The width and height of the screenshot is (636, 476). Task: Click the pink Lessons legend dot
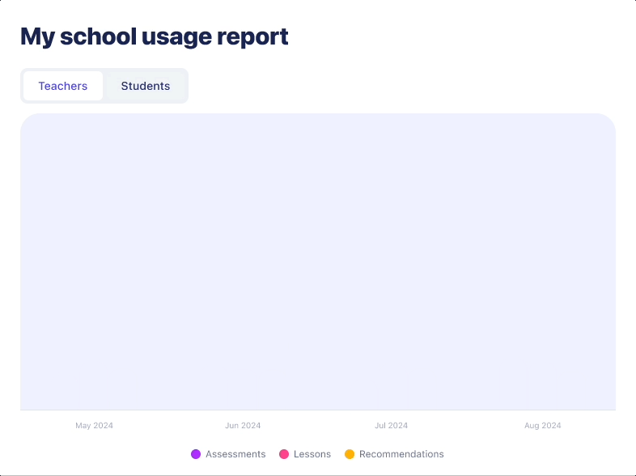click(x=284, y=454)
